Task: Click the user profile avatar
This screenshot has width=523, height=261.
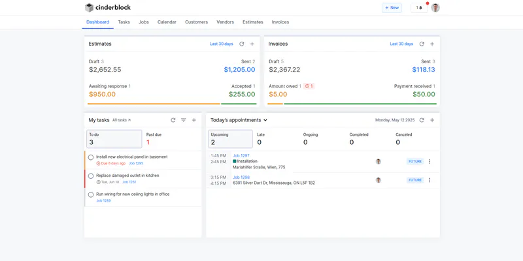Action: [x=435, y=8]
